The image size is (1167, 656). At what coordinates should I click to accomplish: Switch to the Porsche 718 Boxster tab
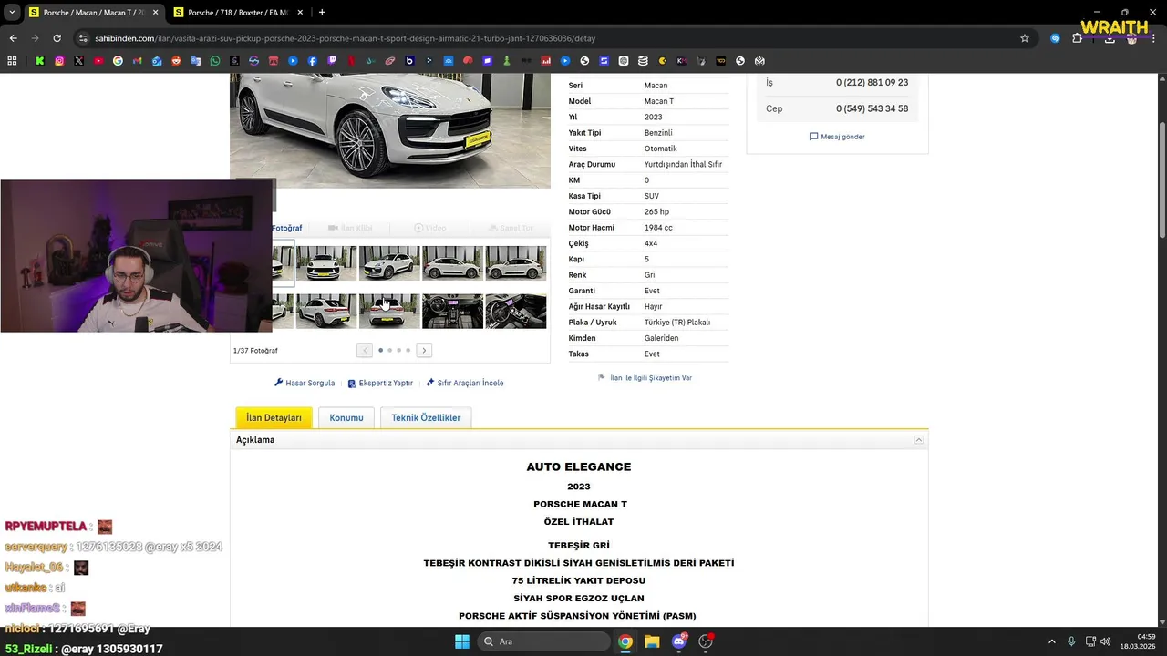click(x=238, y=13)
